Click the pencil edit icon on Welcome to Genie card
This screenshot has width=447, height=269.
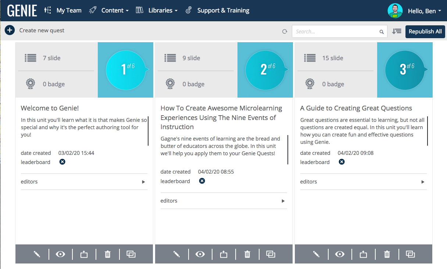37,254
